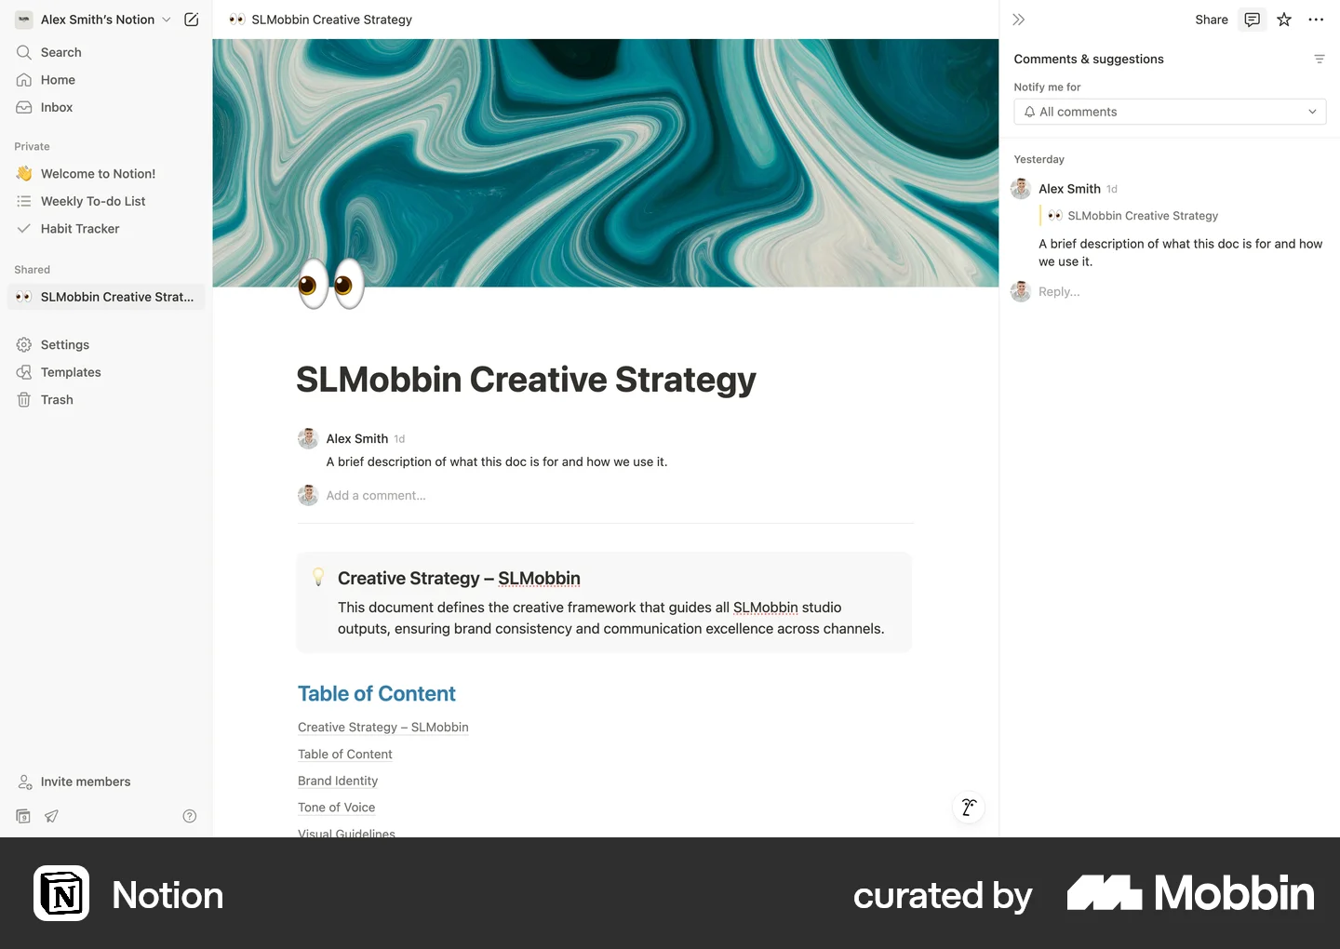Click Alex Smith's avatar in the page comment
The image size is (1340, 949).
(308, 438)
